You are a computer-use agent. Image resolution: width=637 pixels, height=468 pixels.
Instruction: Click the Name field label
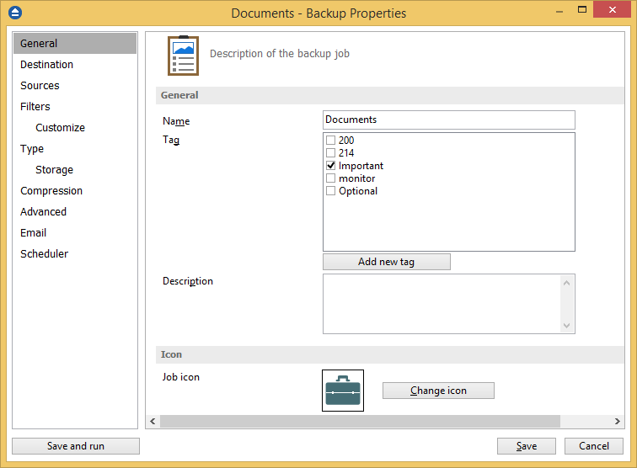tap(176, 121)
